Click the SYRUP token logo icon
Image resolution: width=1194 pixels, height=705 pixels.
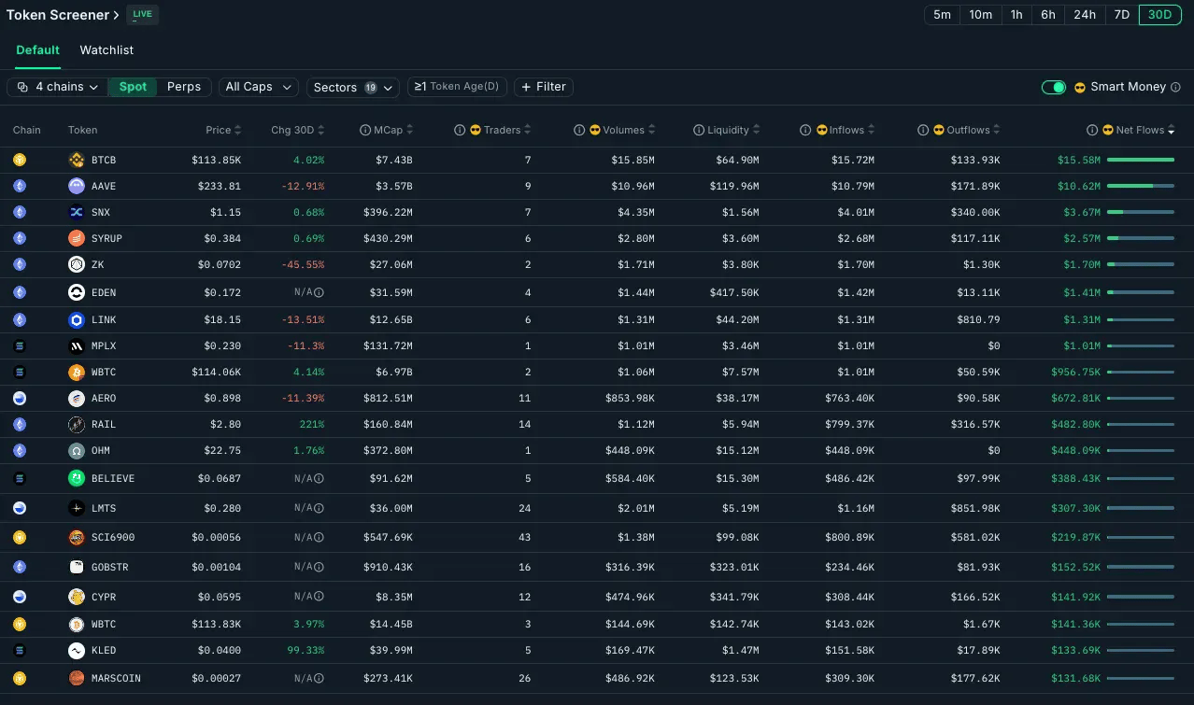click(x=77, y=238)
